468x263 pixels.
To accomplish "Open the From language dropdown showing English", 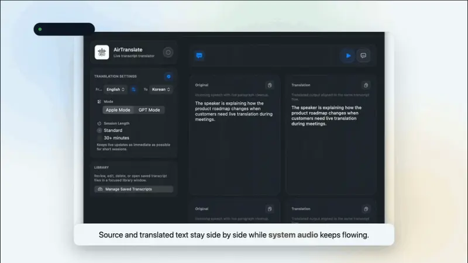I will coord(115,89).
